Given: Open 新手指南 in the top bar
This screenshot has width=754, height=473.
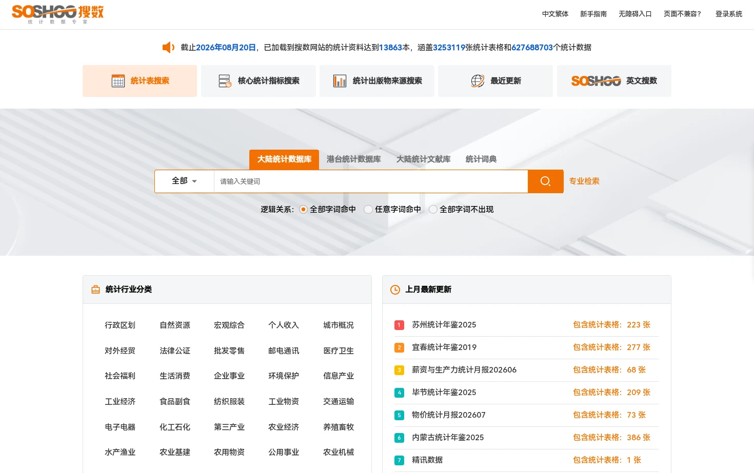Looking at the screenshot, I should [x=593, y=14].
